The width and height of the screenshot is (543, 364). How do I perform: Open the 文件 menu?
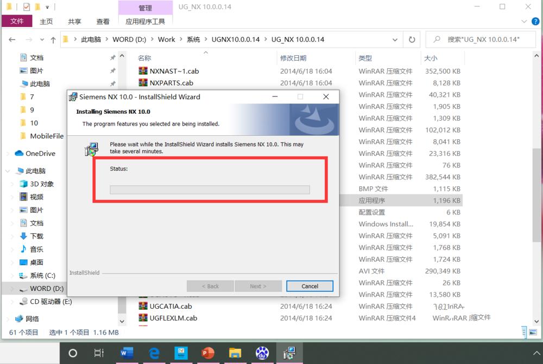tap(17, 21)
